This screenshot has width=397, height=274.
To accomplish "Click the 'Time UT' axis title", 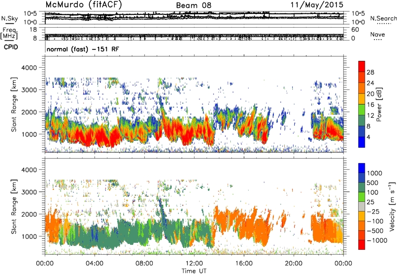I will pyautogui.click(x=194, y=271).
